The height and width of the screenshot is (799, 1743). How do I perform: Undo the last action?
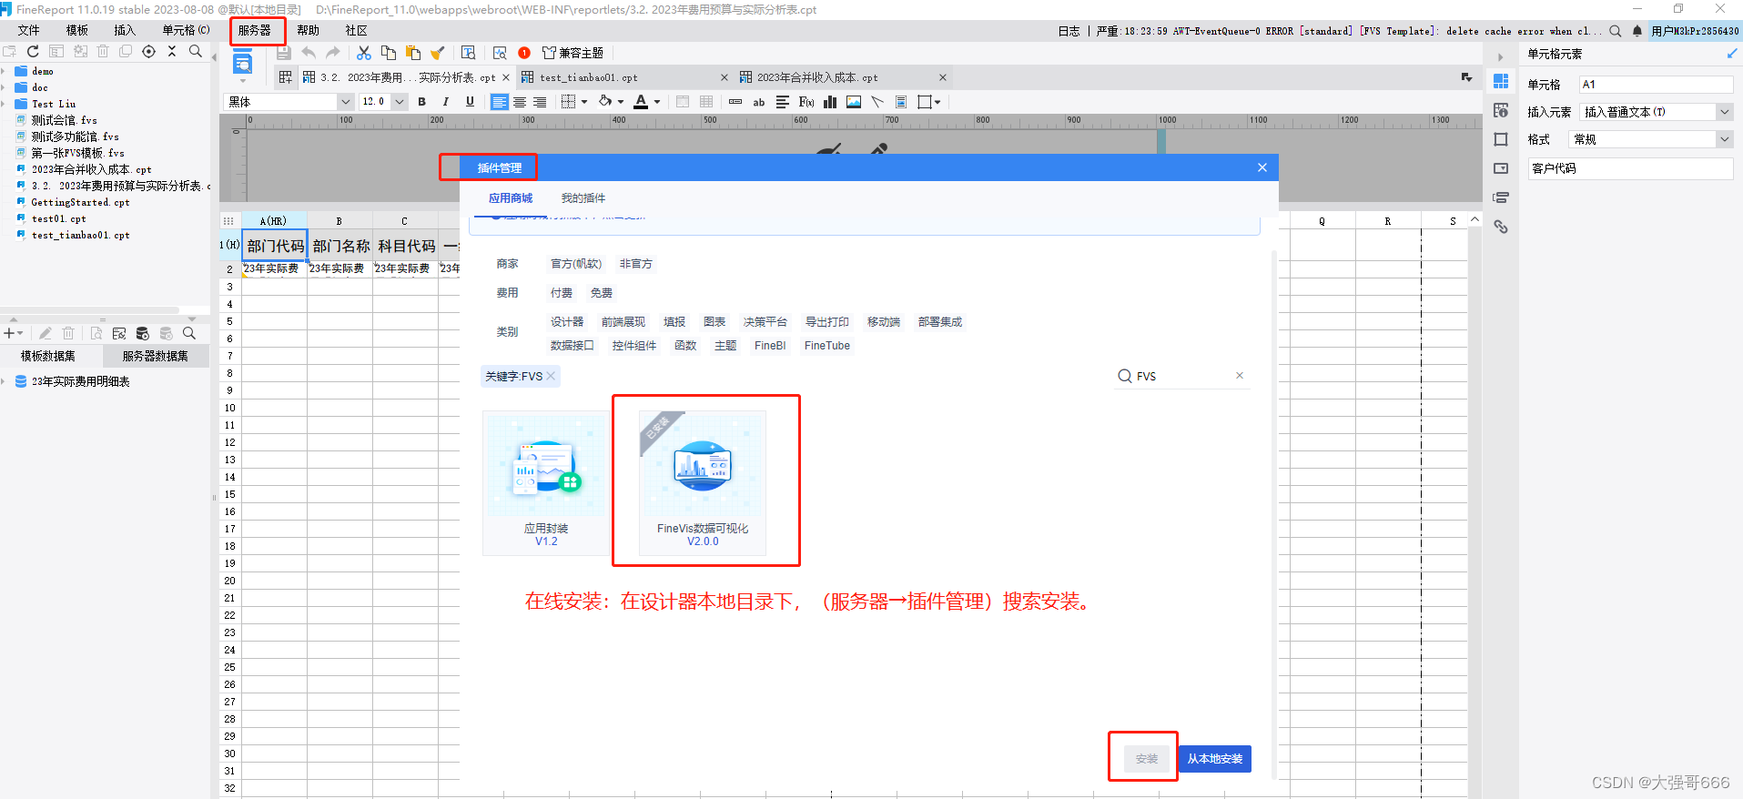tap(309, 53)
